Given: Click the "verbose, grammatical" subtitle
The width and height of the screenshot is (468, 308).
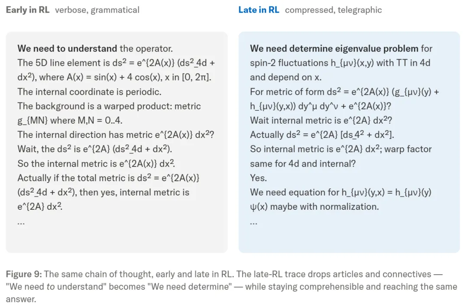Looking at the screenshot, I should coord(97,10).
